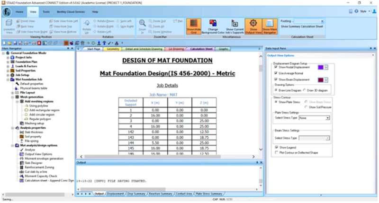
Task: Open the Tools ribbon tab
Action: coord(46,10)
